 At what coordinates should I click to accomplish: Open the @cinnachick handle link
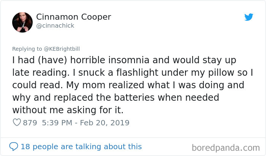click(x=55, y=26)
